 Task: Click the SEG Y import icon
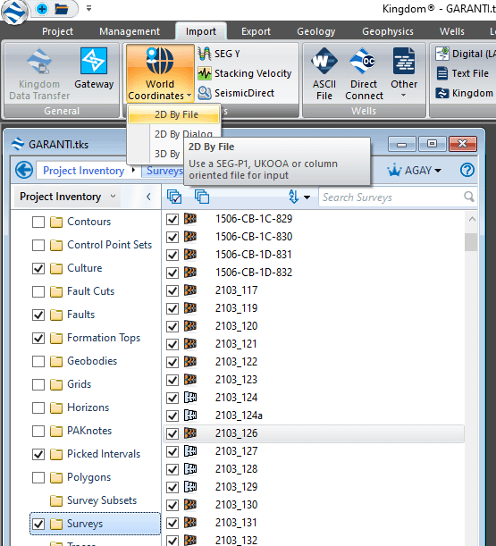click(x=205, y=54)
